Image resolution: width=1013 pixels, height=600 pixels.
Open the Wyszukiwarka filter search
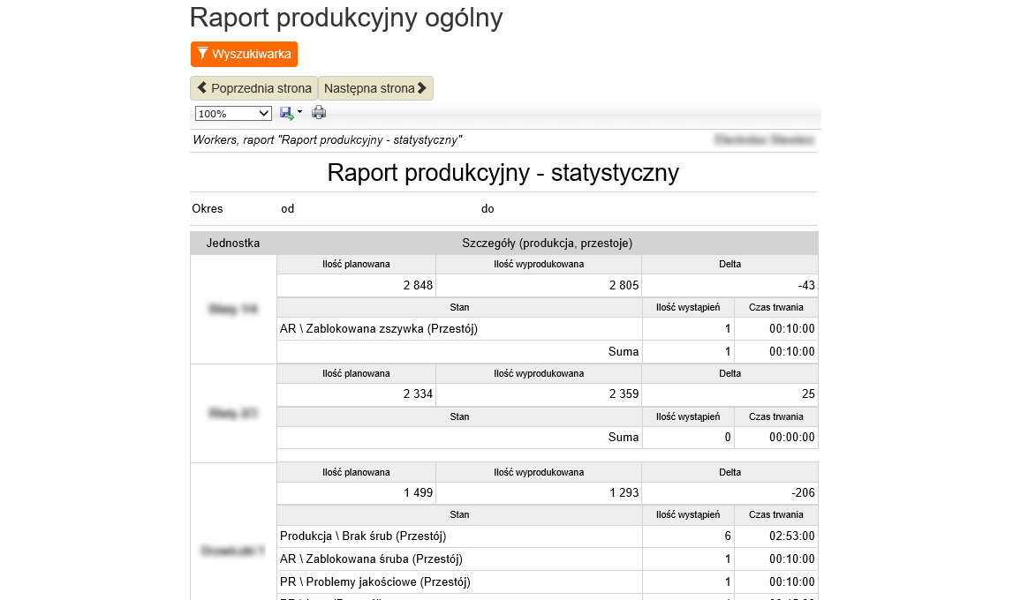point(244,54)
